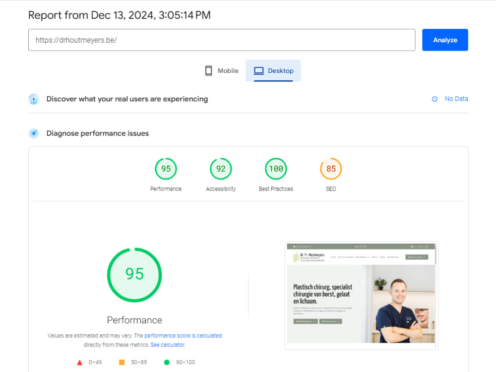Click the real users experience icon

tap(34, 99)
